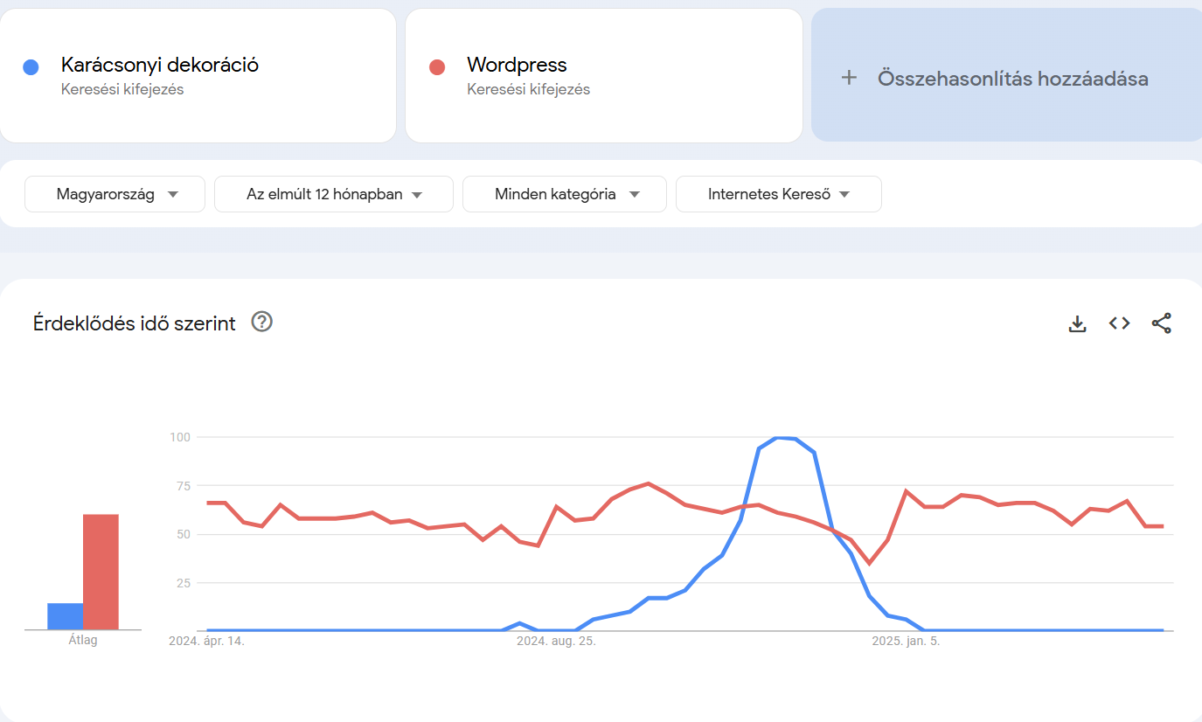The width and height of the screenshot is (1202, 722).
Task: Click the 2025. jan. 5. axis label
Action: point(907,641)
